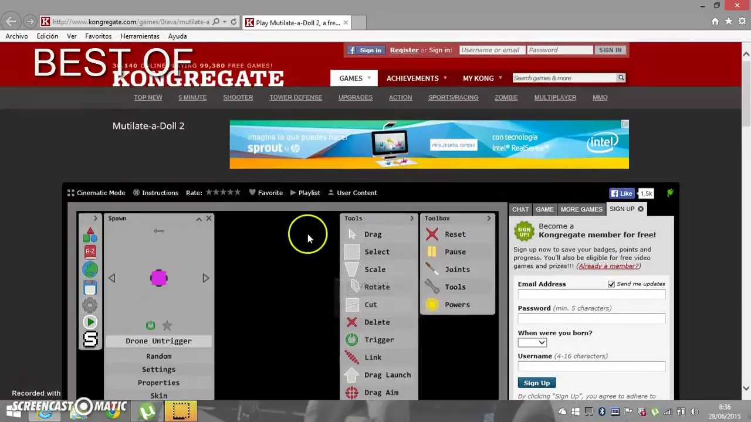
Task: Select the Drag tool icon
Action: pyautogui.click(x=352, y=234)
